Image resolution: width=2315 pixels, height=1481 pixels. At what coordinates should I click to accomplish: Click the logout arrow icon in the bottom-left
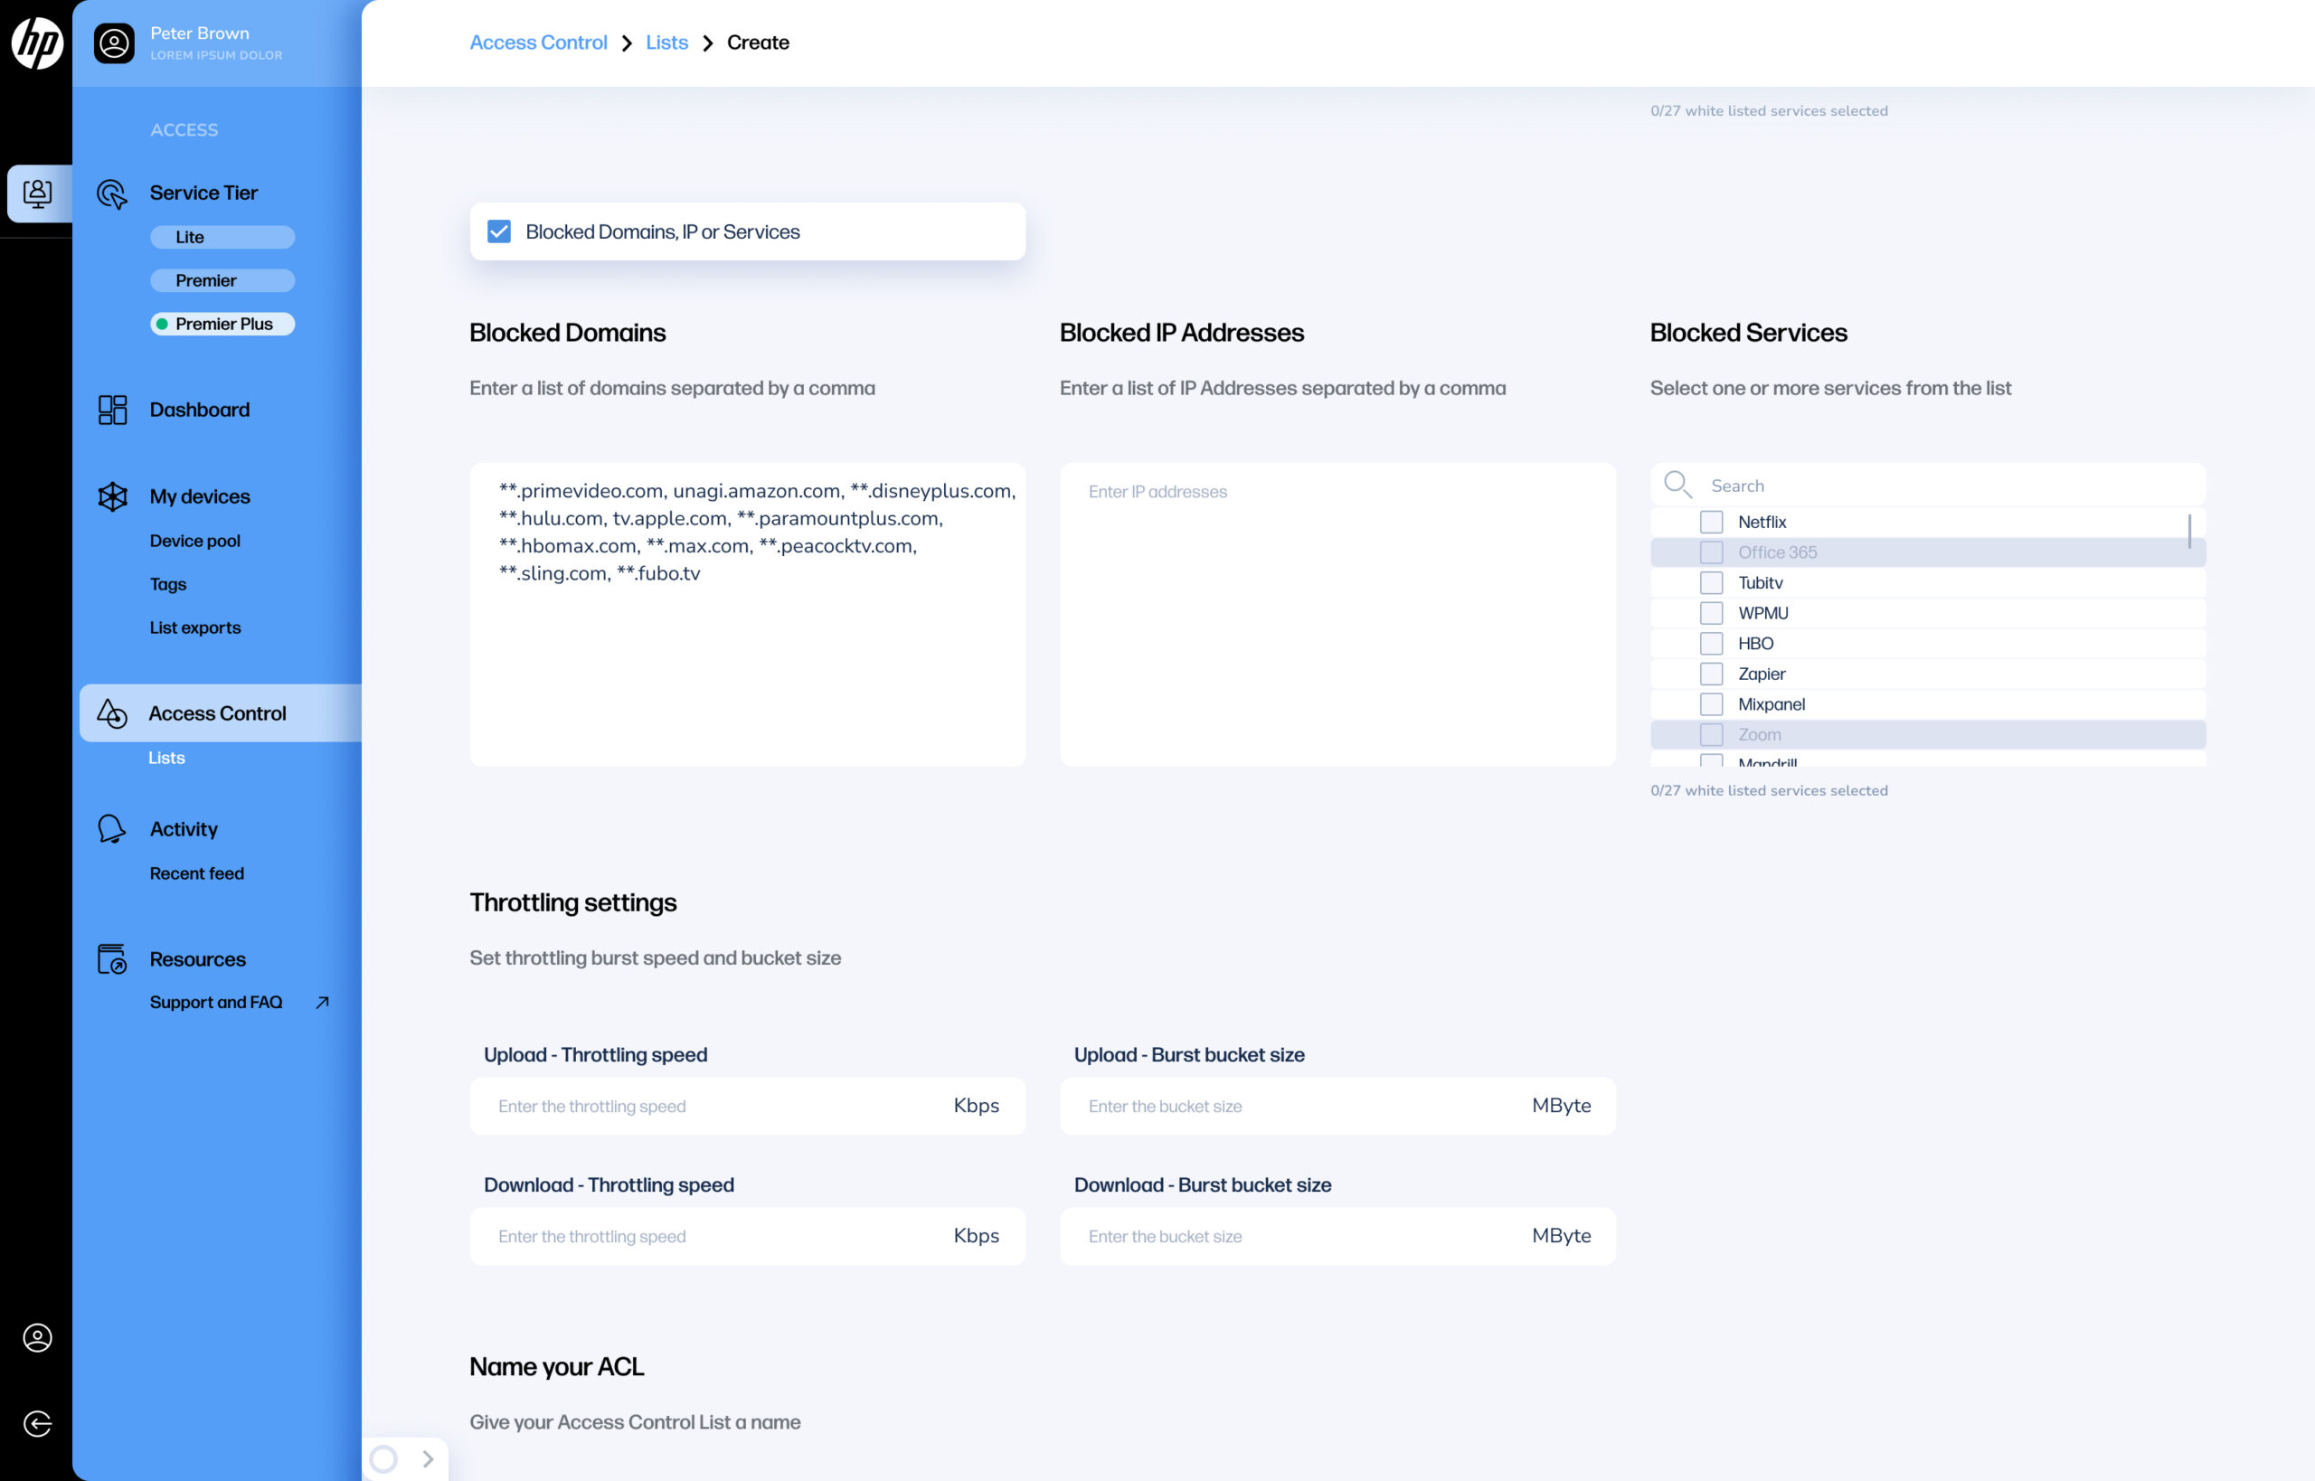pyautogui.click(x=36, y=1423)
